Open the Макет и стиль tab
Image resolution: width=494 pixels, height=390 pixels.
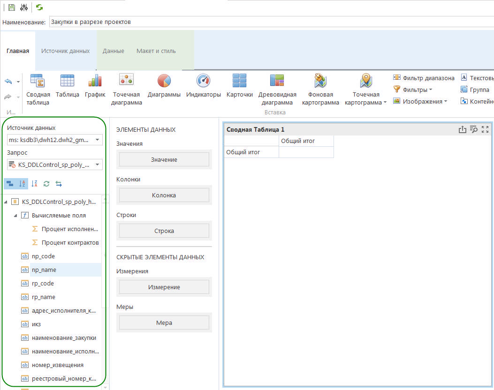[156, 51]
